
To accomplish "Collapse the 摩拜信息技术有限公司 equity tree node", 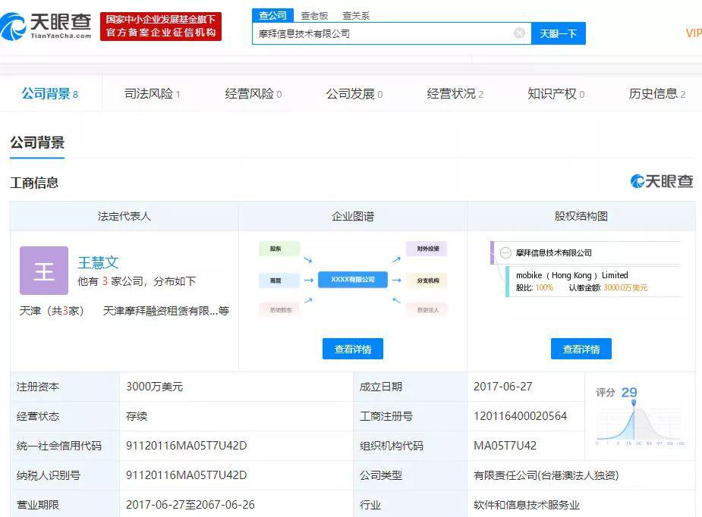I will pyautogui.click(x=505, y=252).
